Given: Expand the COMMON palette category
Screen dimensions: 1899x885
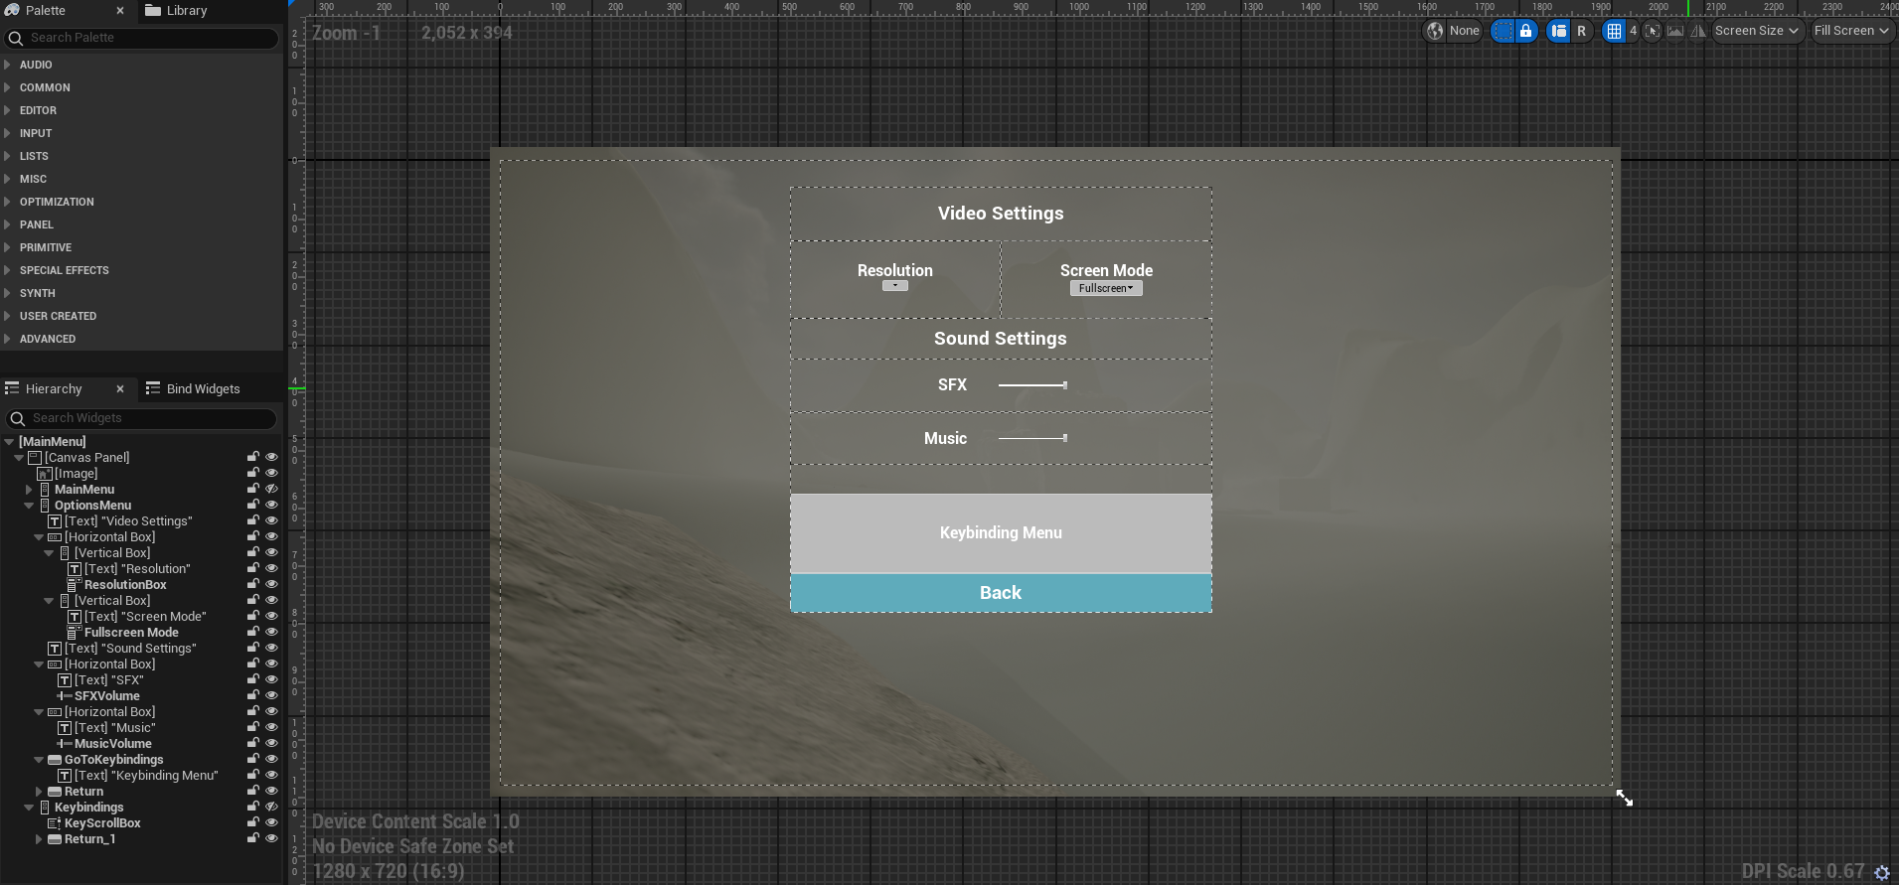Looking at the screenshot, I should click(7, 87).
